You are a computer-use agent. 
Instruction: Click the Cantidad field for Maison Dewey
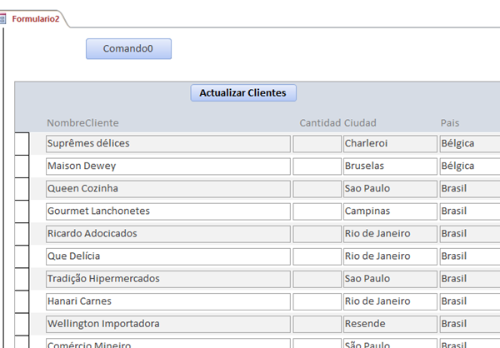(x=317, y=166)
